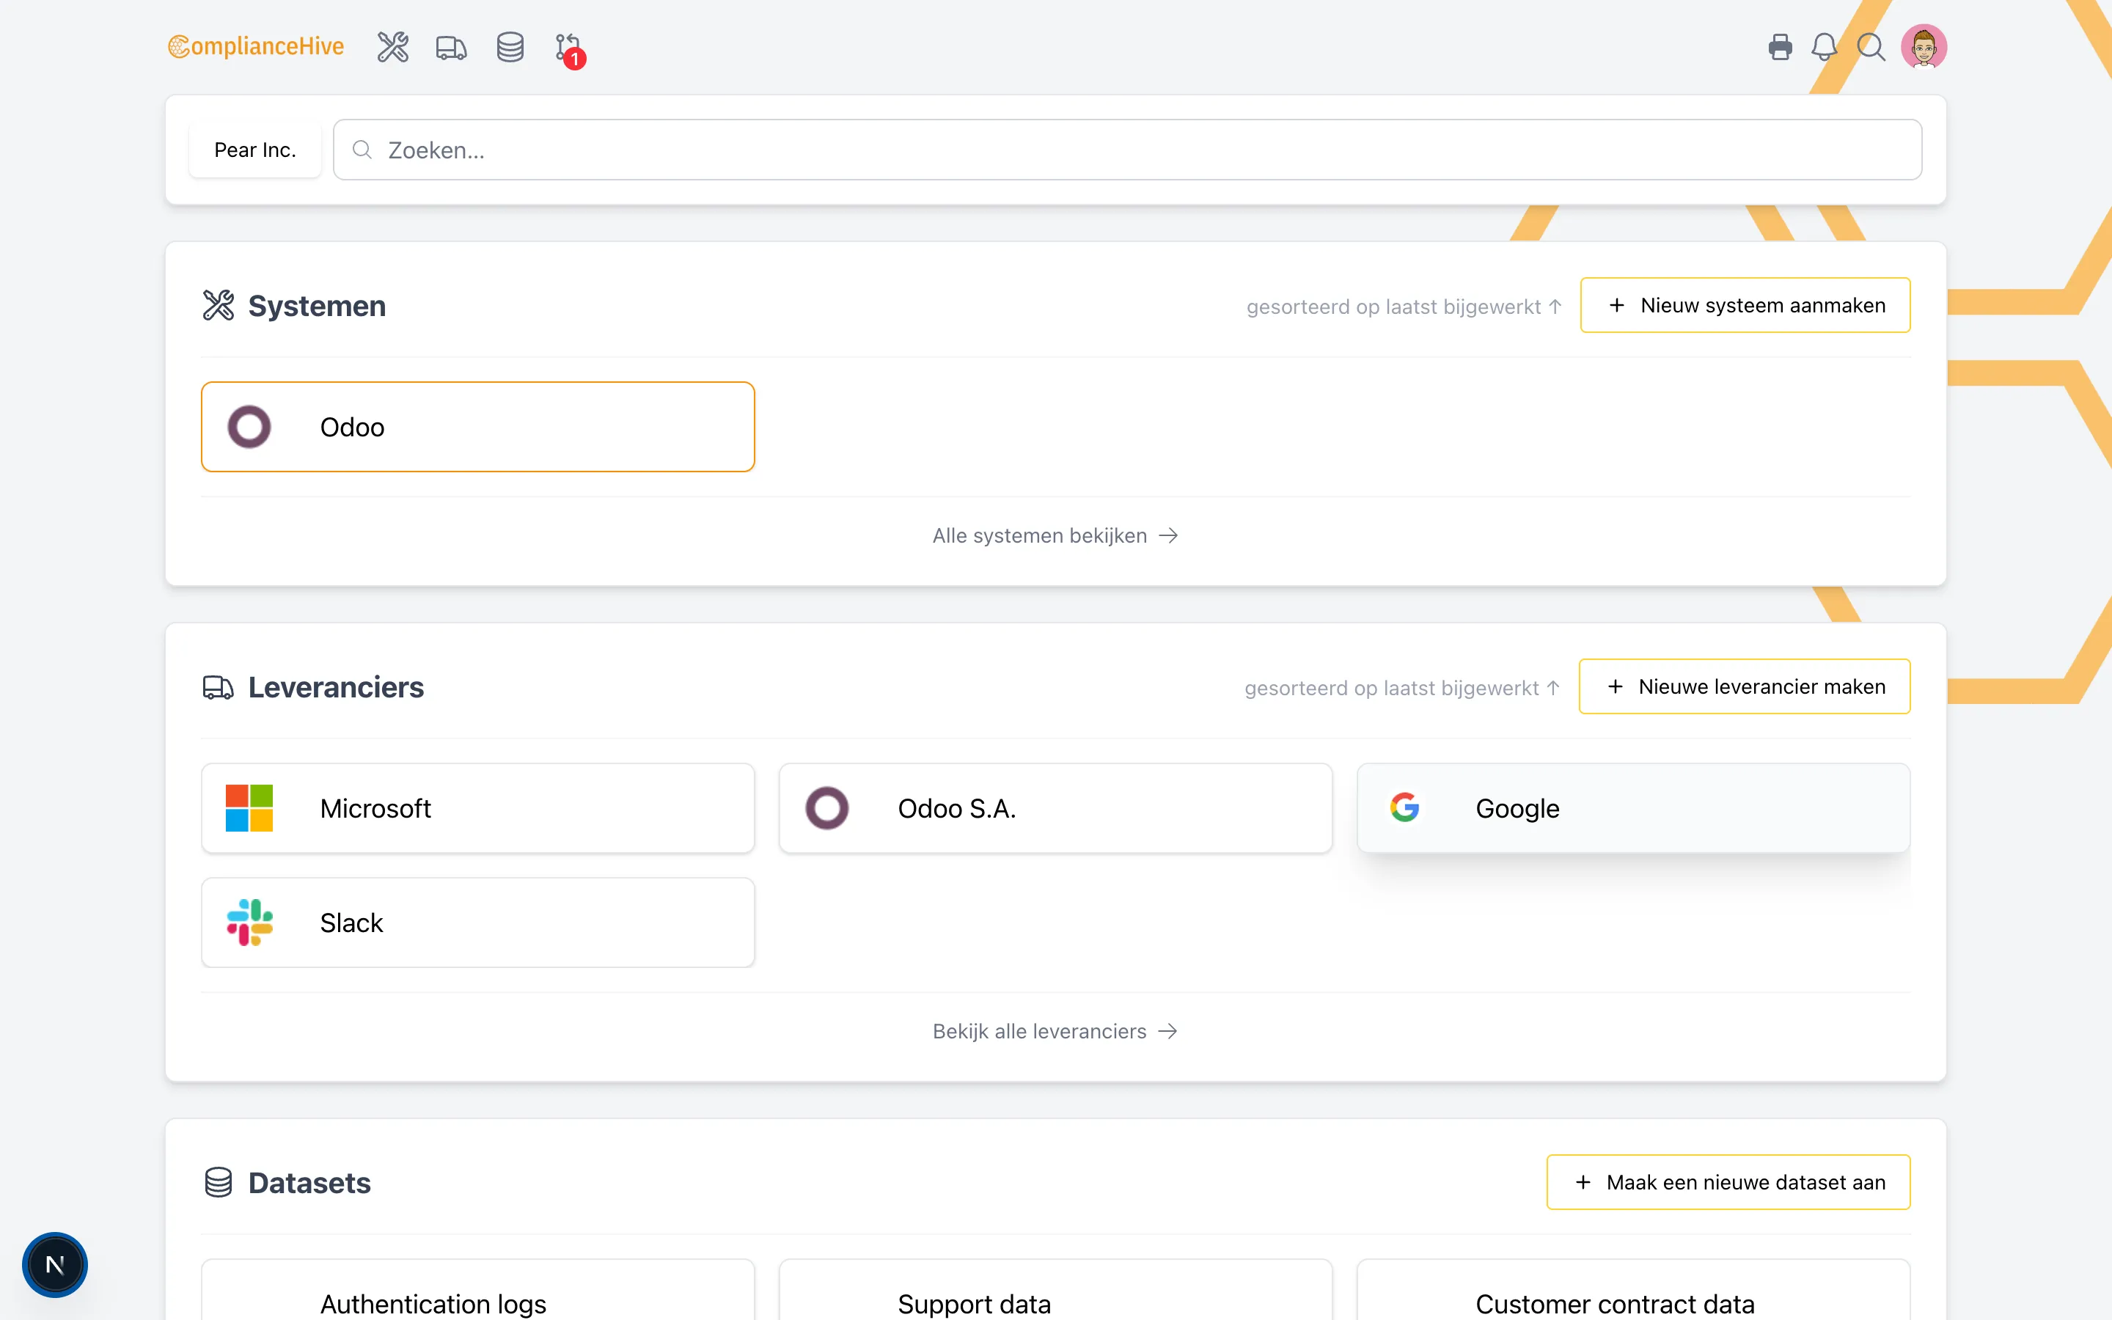This screenshot has height=1320, width=2112.
Task: Open the Systems wrench-screwdriver nav icon
Action: [x=393, y=47]
